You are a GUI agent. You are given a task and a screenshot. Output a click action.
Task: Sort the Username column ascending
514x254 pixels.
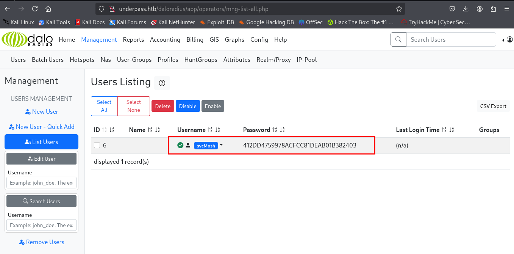point(211,130)
